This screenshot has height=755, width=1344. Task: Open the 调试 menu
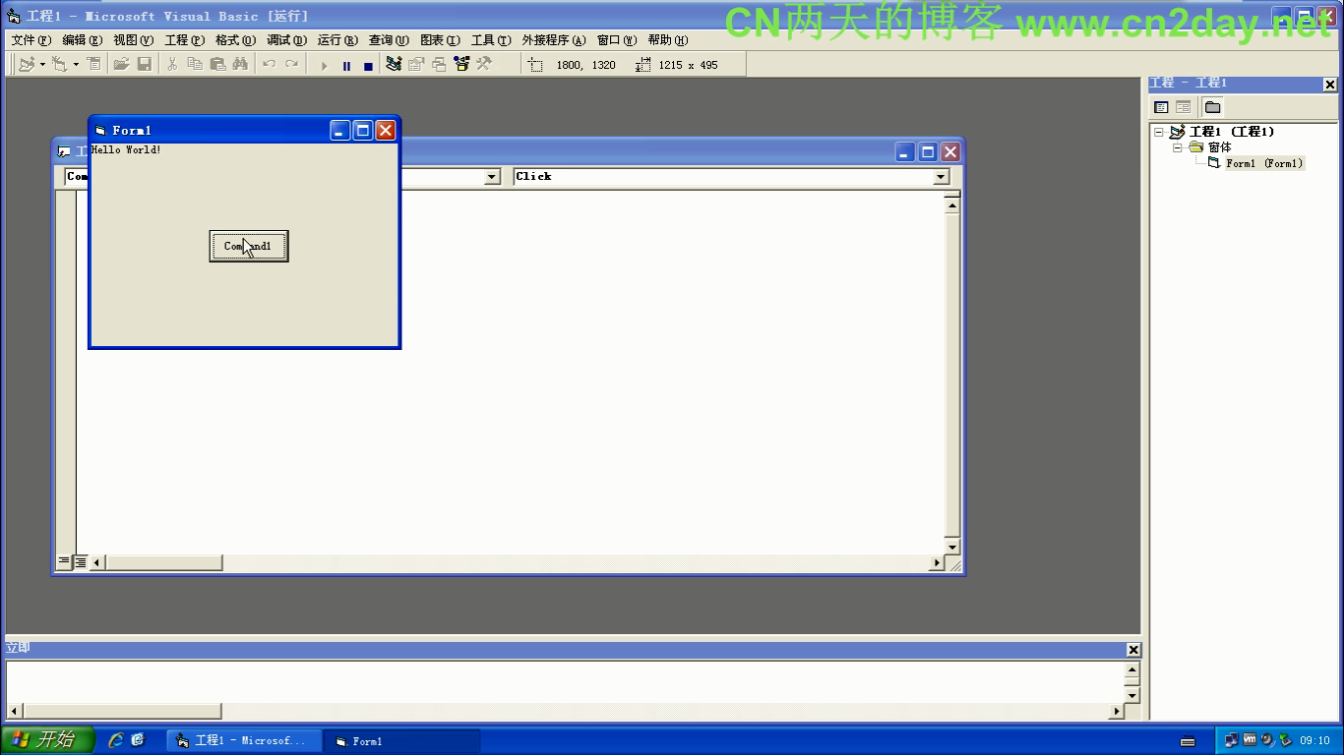coord(286,40)
